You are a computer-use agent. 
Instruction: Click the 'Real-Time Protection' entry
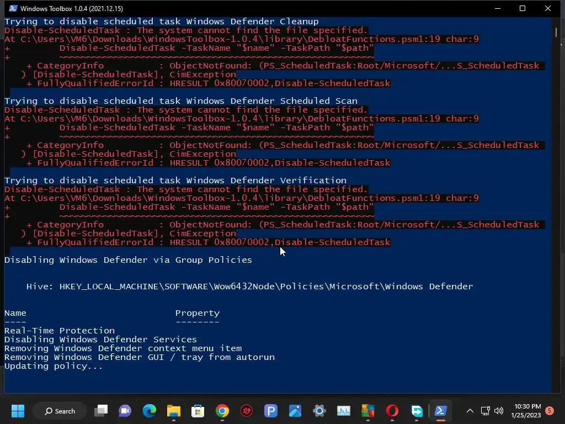click(60, 331)
